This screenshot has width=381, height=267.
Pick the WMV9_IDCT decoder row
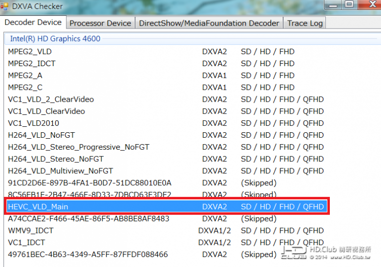coord(31,230)
